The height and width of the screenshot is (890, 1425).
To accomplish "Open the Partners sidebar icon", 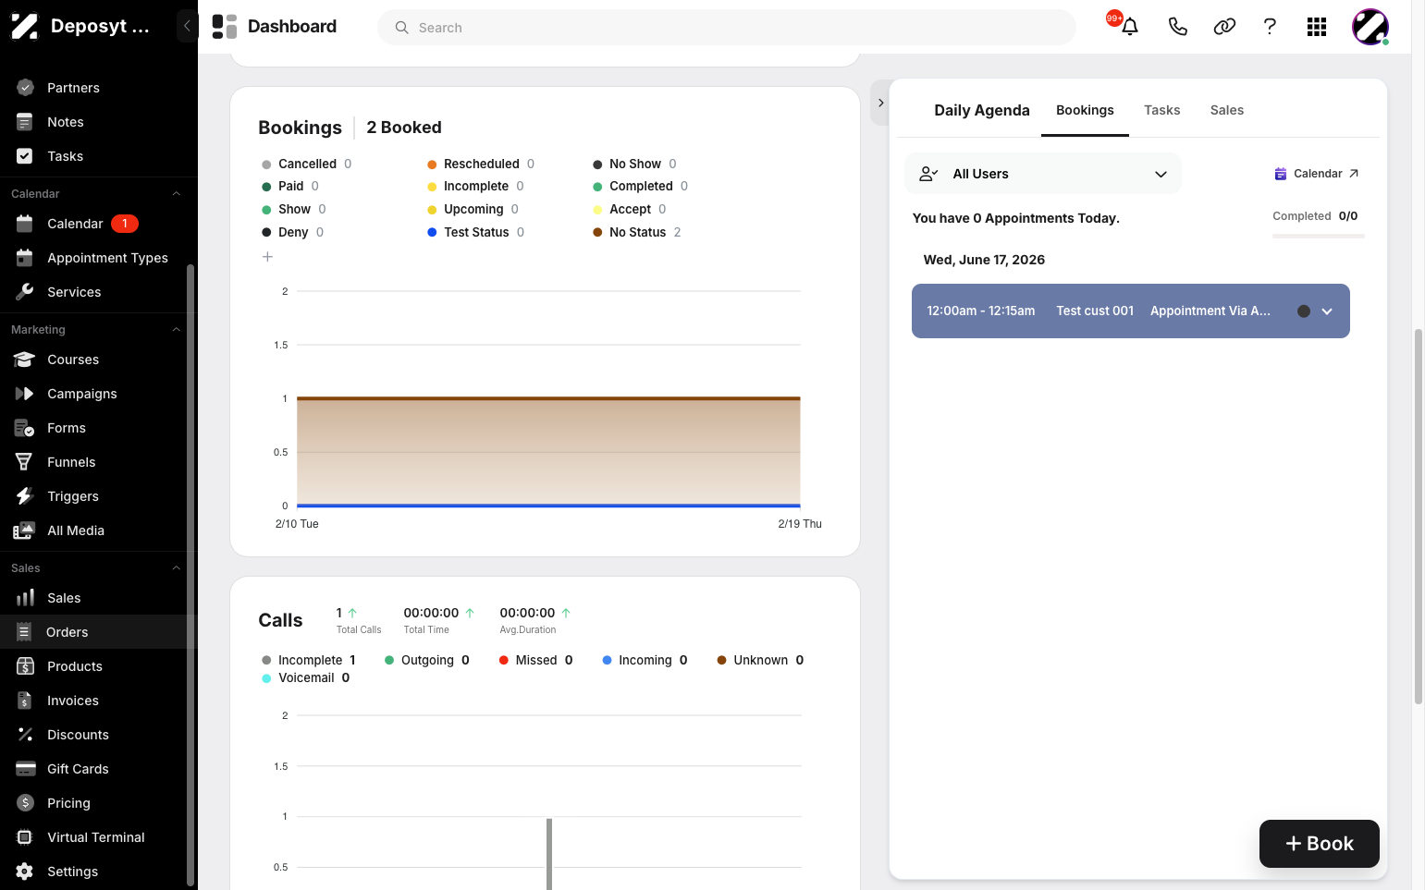I will (25, 88).
